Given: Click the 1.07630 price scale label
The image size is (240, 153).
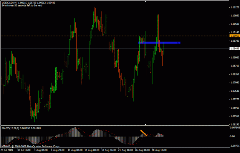Looking at the screenshot, I should pyautogui.click(x=235, y=91).
